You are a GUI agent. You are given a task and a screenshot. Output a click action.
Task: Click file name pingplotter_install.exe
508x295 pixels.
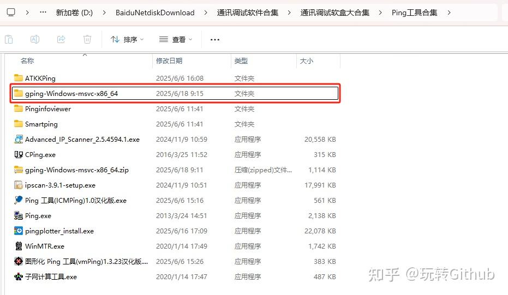pyautogui.click(x=59, y=231)
